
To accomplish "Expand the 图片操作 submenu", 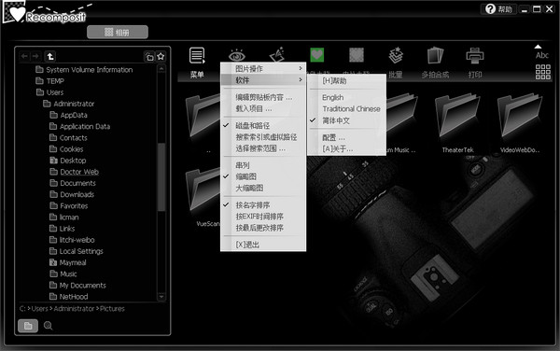I will [x=263, y=68].
